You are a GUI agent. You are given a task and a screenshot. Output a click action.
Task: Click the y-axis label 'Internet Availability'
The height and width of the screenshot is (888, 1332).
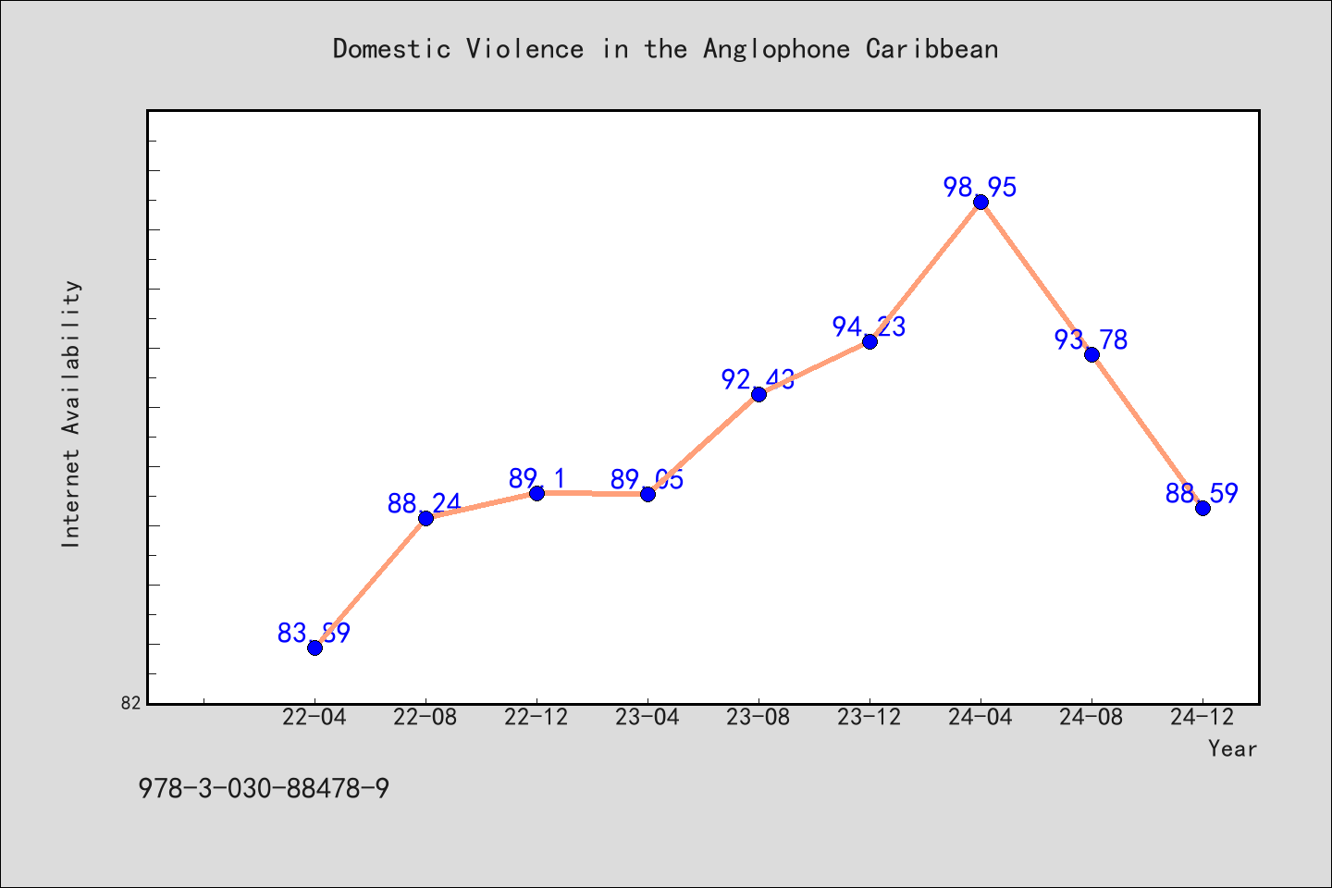click(x=71, y=413)
